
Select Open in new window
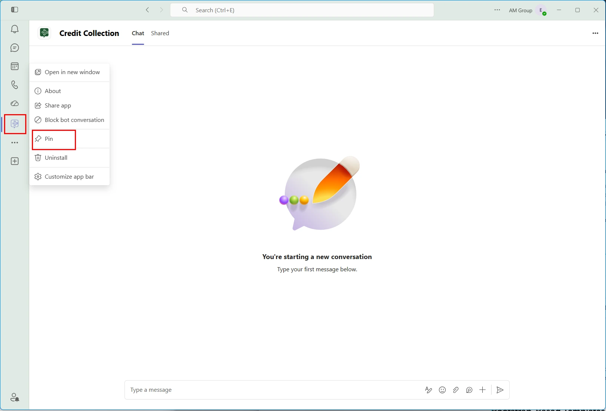[70, 72]
